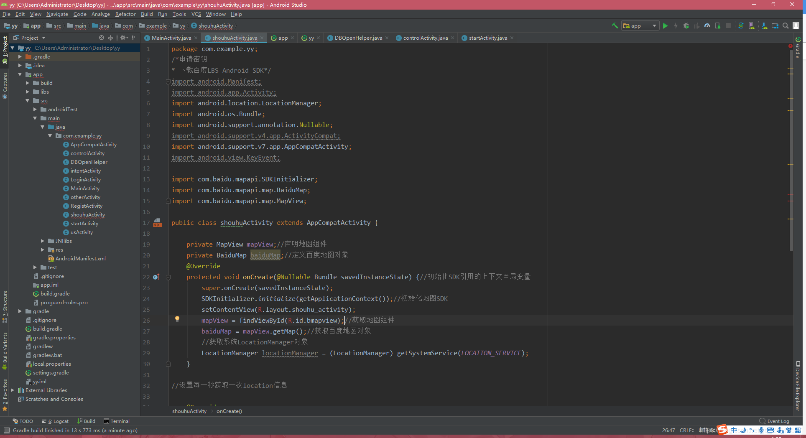
Task: Click the Debug app bug icon
Action: click(x=686, y=25)
